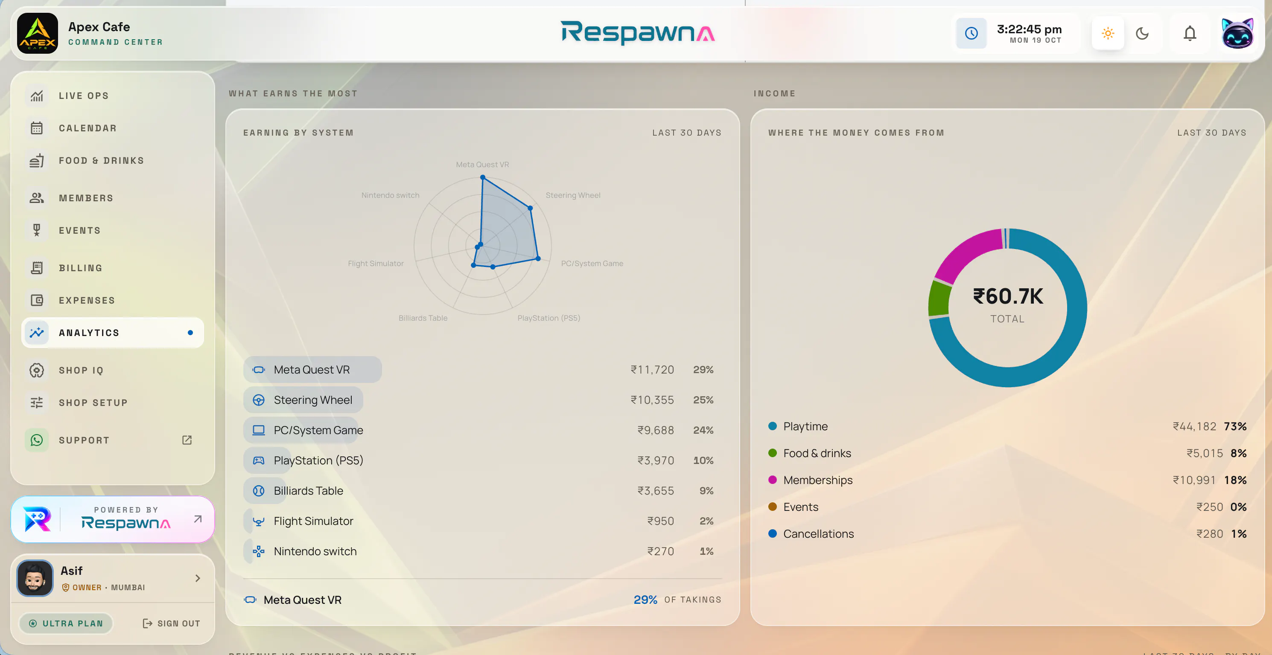1272x655 pixels.
Task: Click the Billiards Table row icon
Action: (259, 491)
